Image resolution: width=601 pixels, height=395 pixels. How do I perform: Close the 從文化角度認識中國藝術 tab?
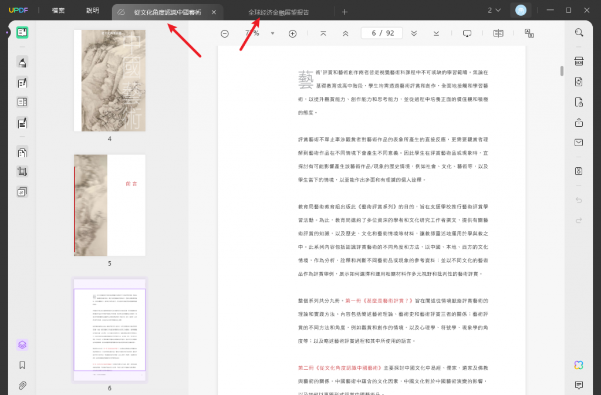pos(214,12)
